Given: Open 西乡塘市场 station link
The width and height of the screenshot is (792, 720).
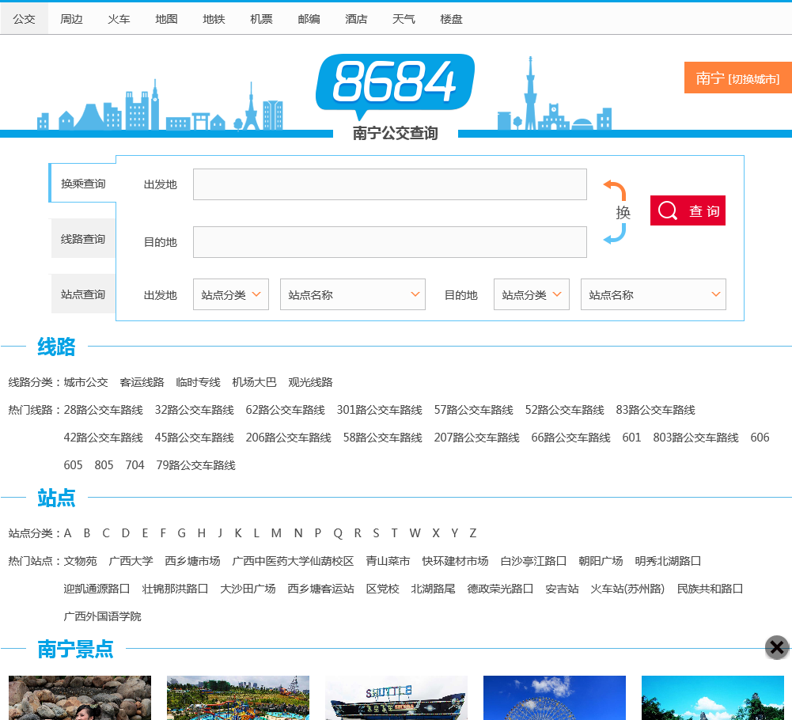Looking at the screenshot, I should pos(192,561).
